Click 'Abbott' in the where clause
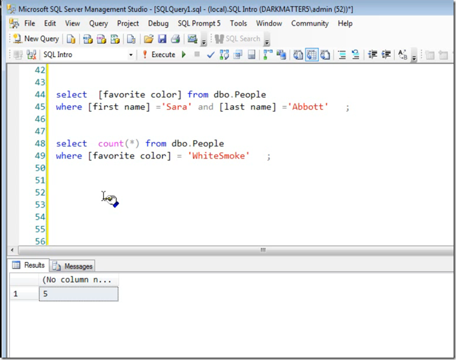The width and height of the screenshot is (456, 360). [x=308, y=107]
